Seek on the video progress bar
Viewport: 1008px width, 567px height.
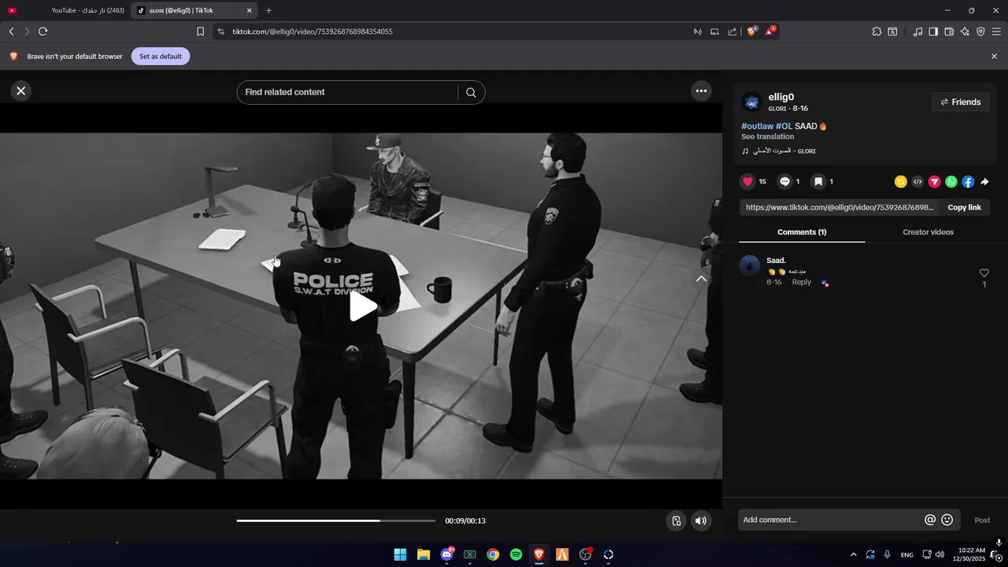click(x=336, y=521)
